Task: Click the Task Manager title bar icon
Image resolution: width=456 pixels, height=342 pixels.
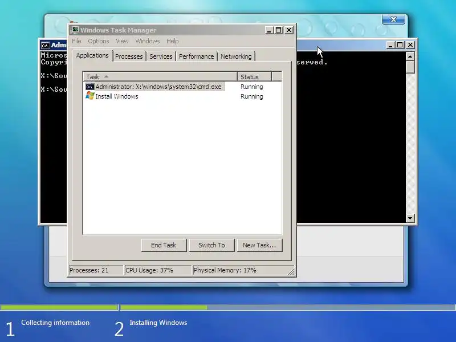Action: pos(75,30)
